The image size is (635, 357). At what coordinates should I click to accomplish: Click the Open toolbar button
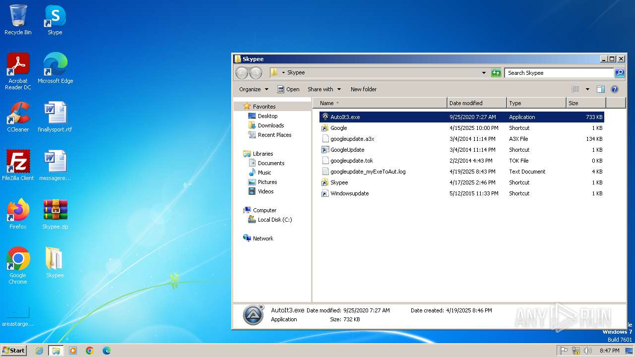click(x=288, y=89)
